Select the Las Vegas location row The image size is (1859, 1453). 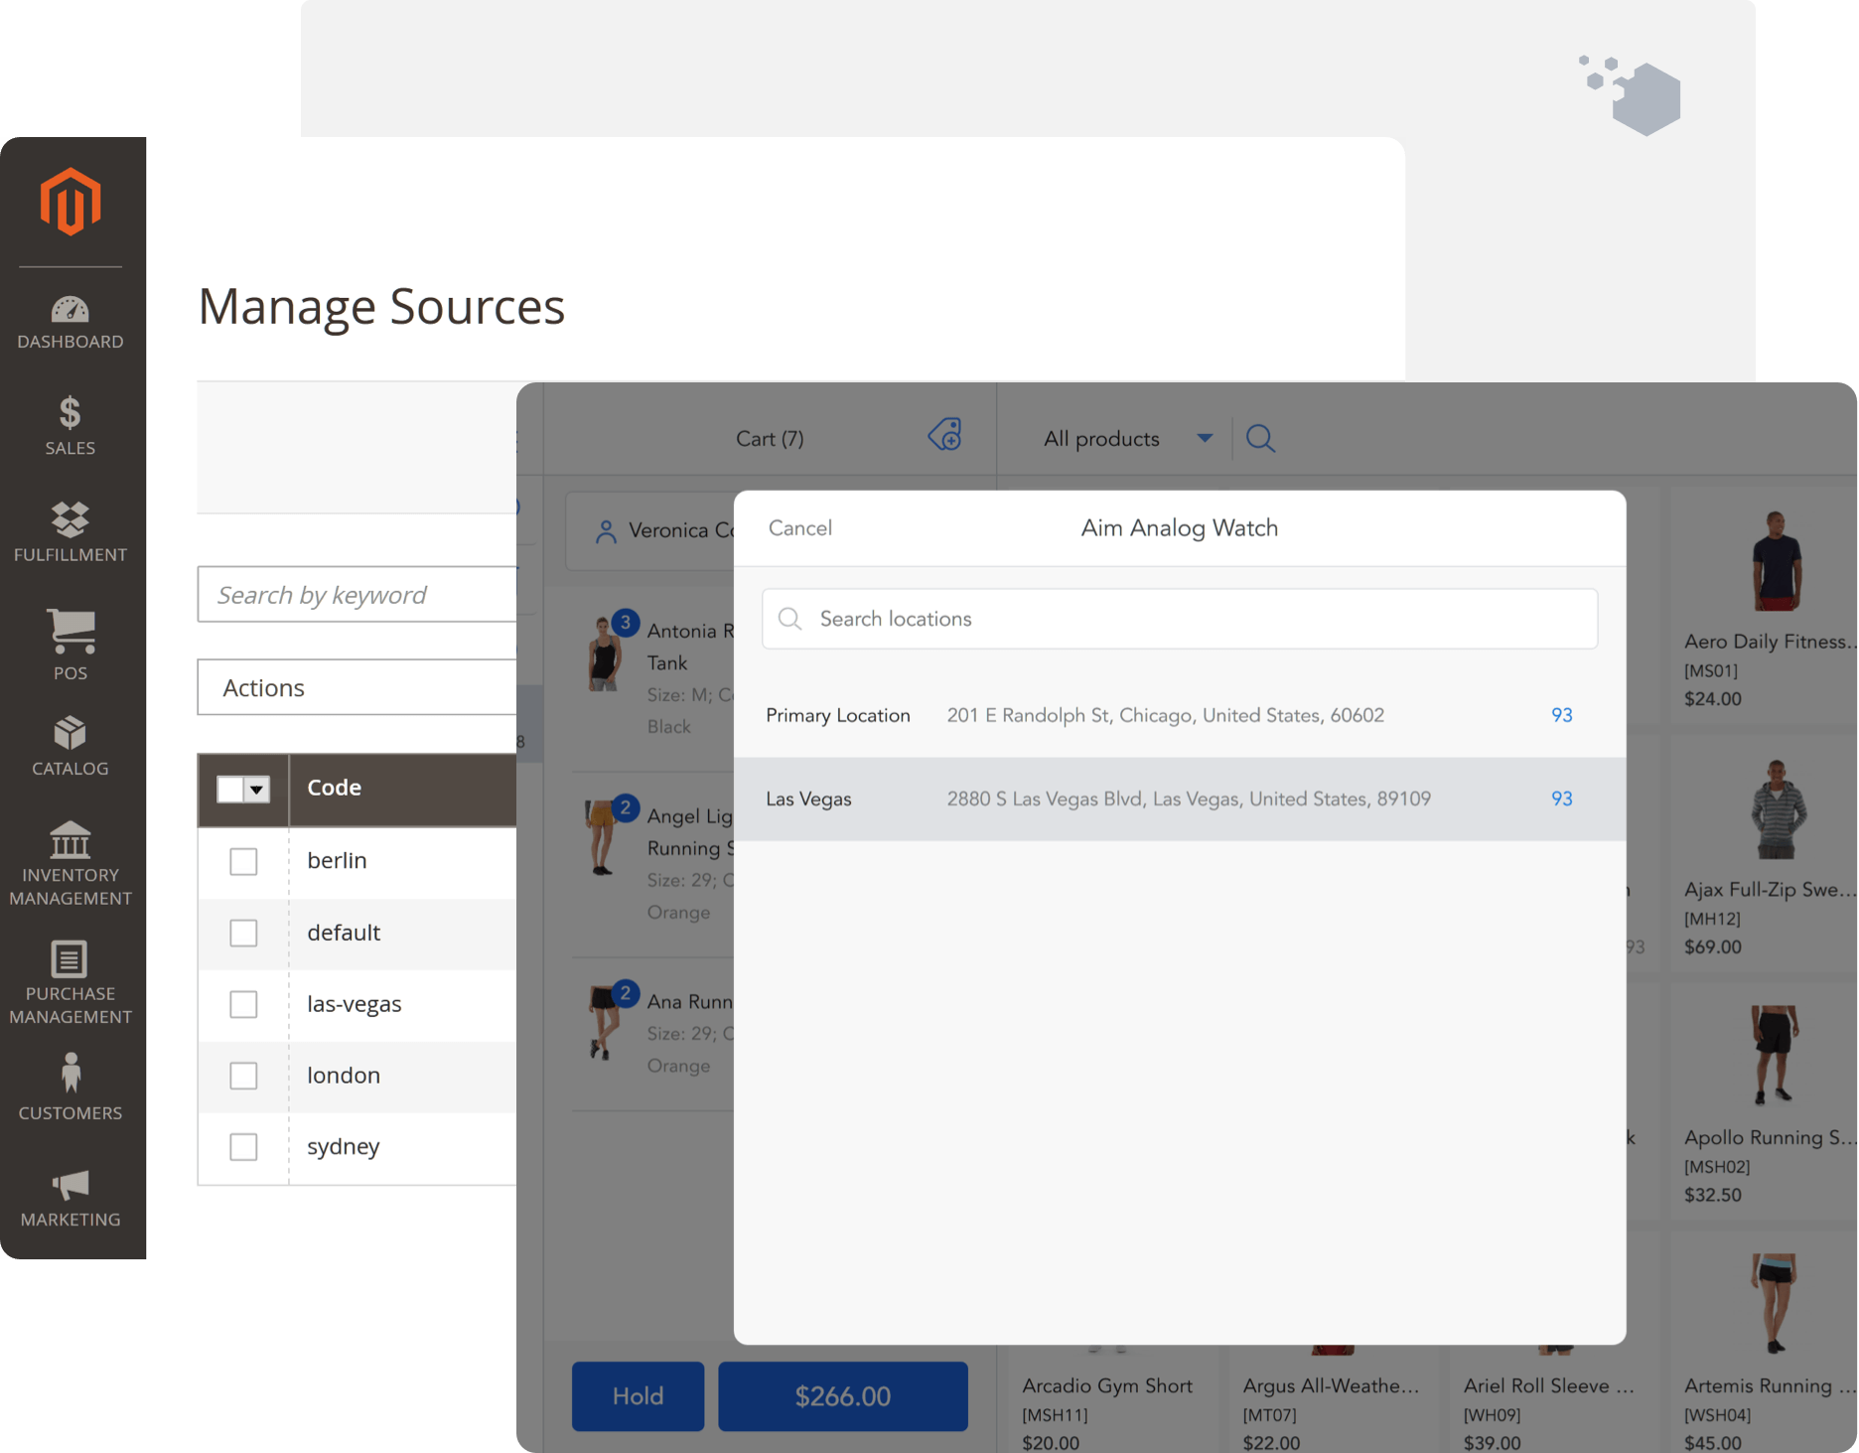[x=1179, y=799]
